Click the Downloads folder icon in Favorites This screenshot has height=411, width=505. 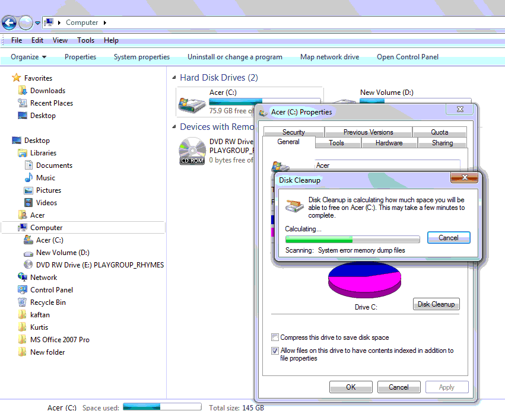23,91
